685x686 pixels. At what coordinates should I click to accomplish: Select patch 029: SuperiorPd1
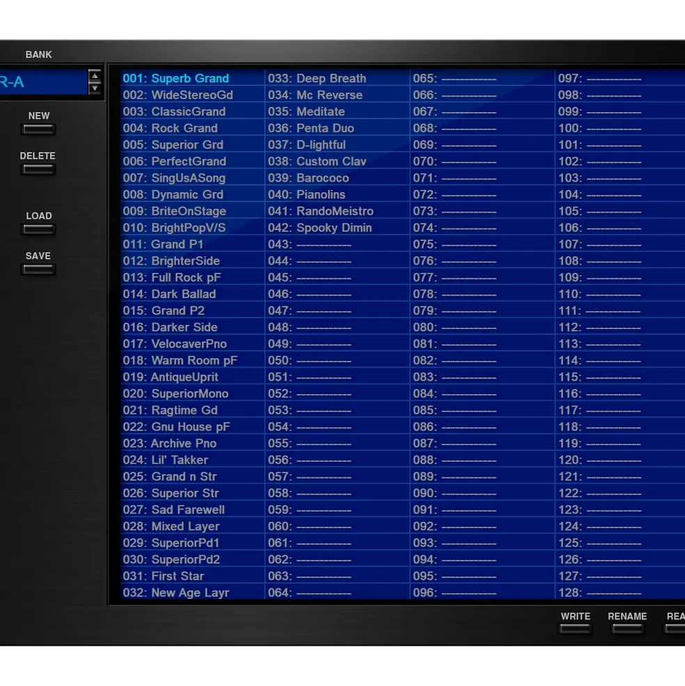pos(192,543)
